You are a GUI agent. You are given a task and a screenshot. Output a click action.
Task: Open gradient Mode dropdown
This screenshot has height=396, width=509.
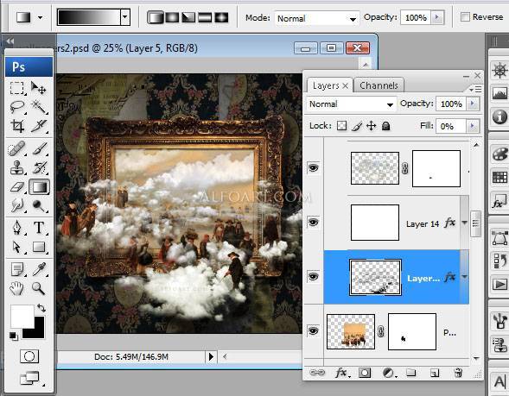(x=317, y=18)
